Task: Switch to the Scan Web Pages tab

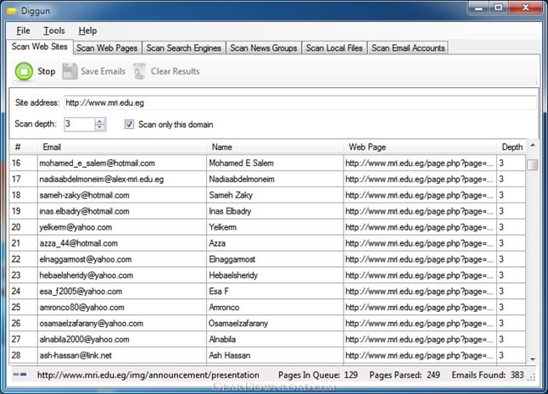Action: pyautogui.click(x=107, y=48)
